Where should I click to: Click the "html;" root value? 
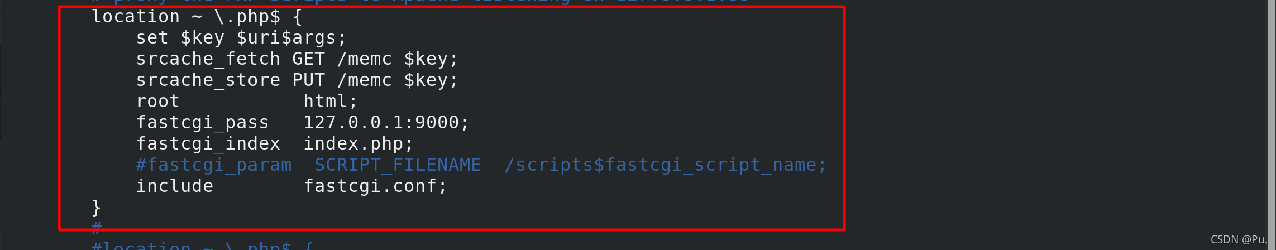tap(331, 102)
